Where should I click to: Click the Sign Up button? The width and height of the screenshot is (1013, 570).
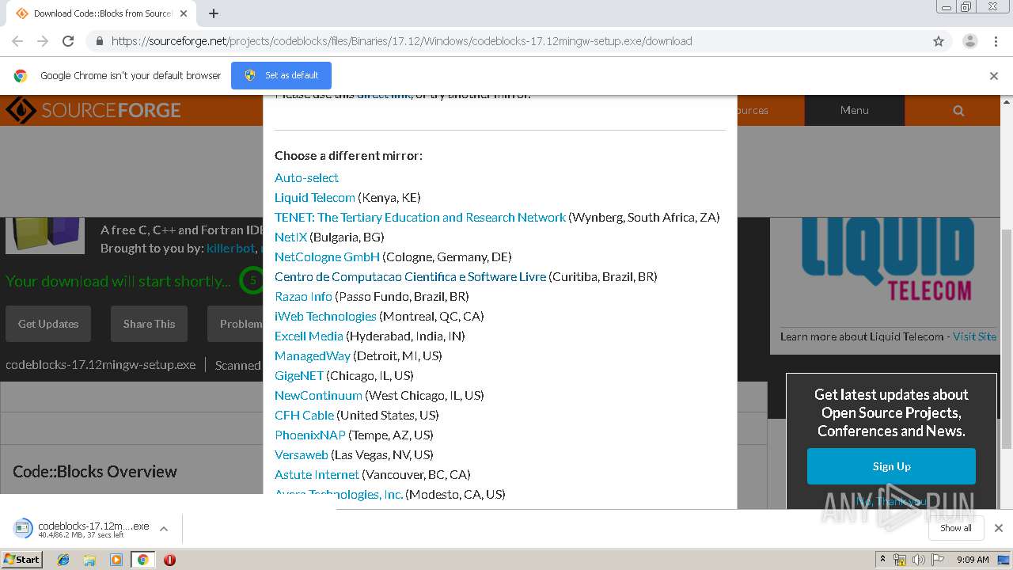point(891,466)
